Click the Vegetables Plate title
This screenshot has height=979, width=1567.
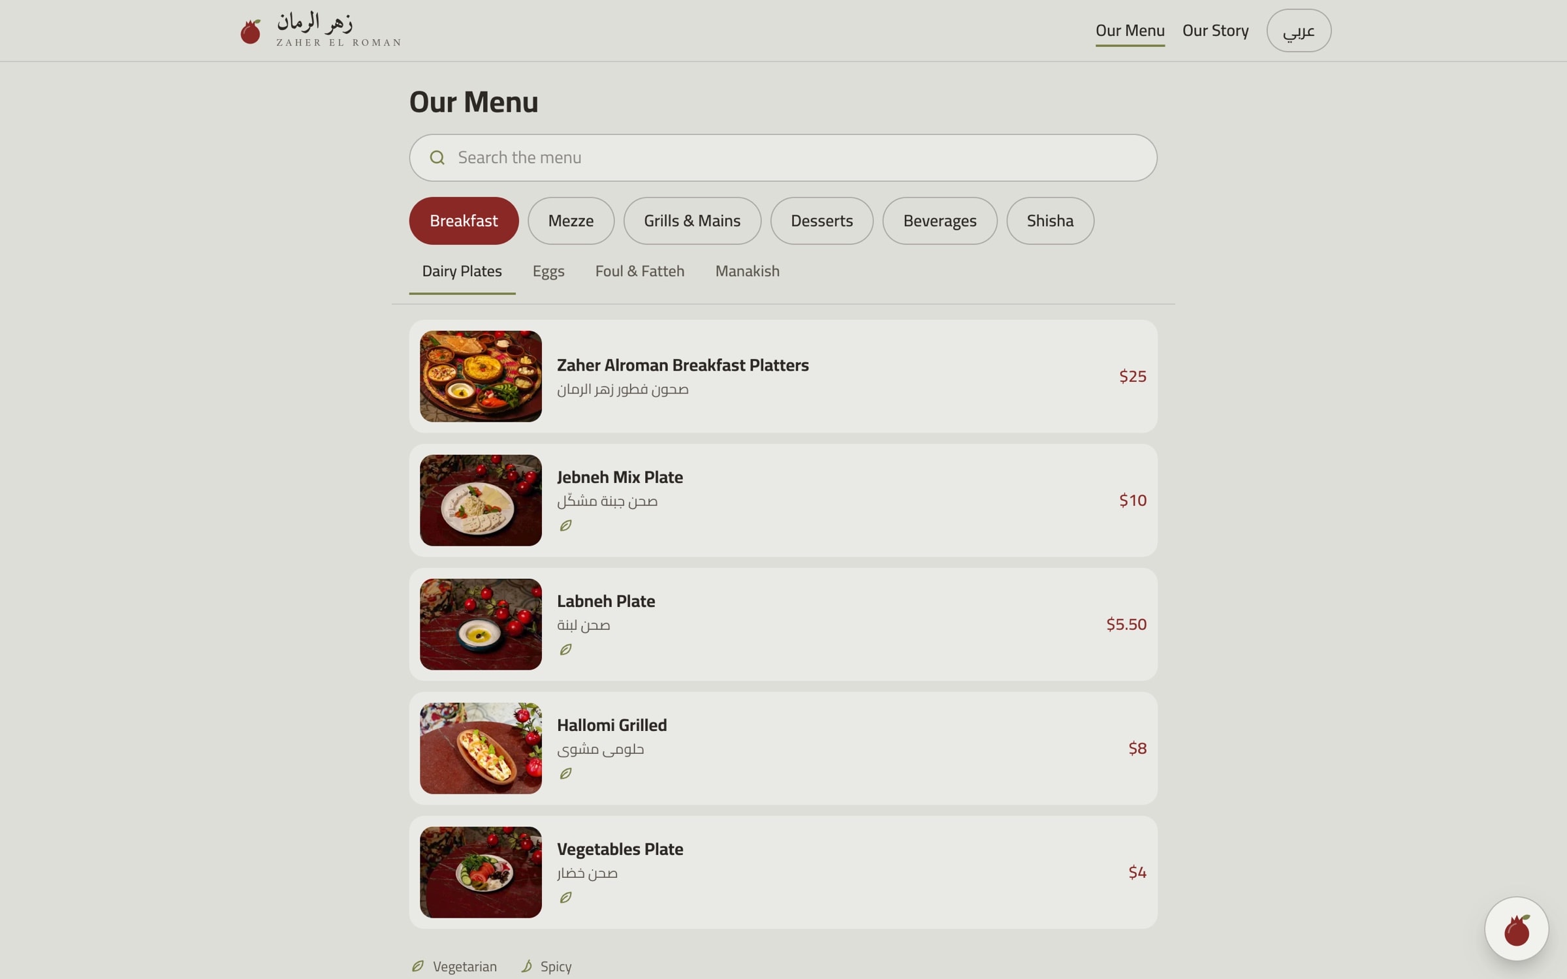coord(620,849)
